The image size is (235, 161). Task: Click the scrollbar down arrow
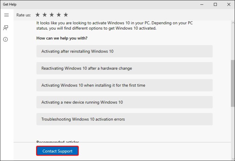(x=233, y=159)
